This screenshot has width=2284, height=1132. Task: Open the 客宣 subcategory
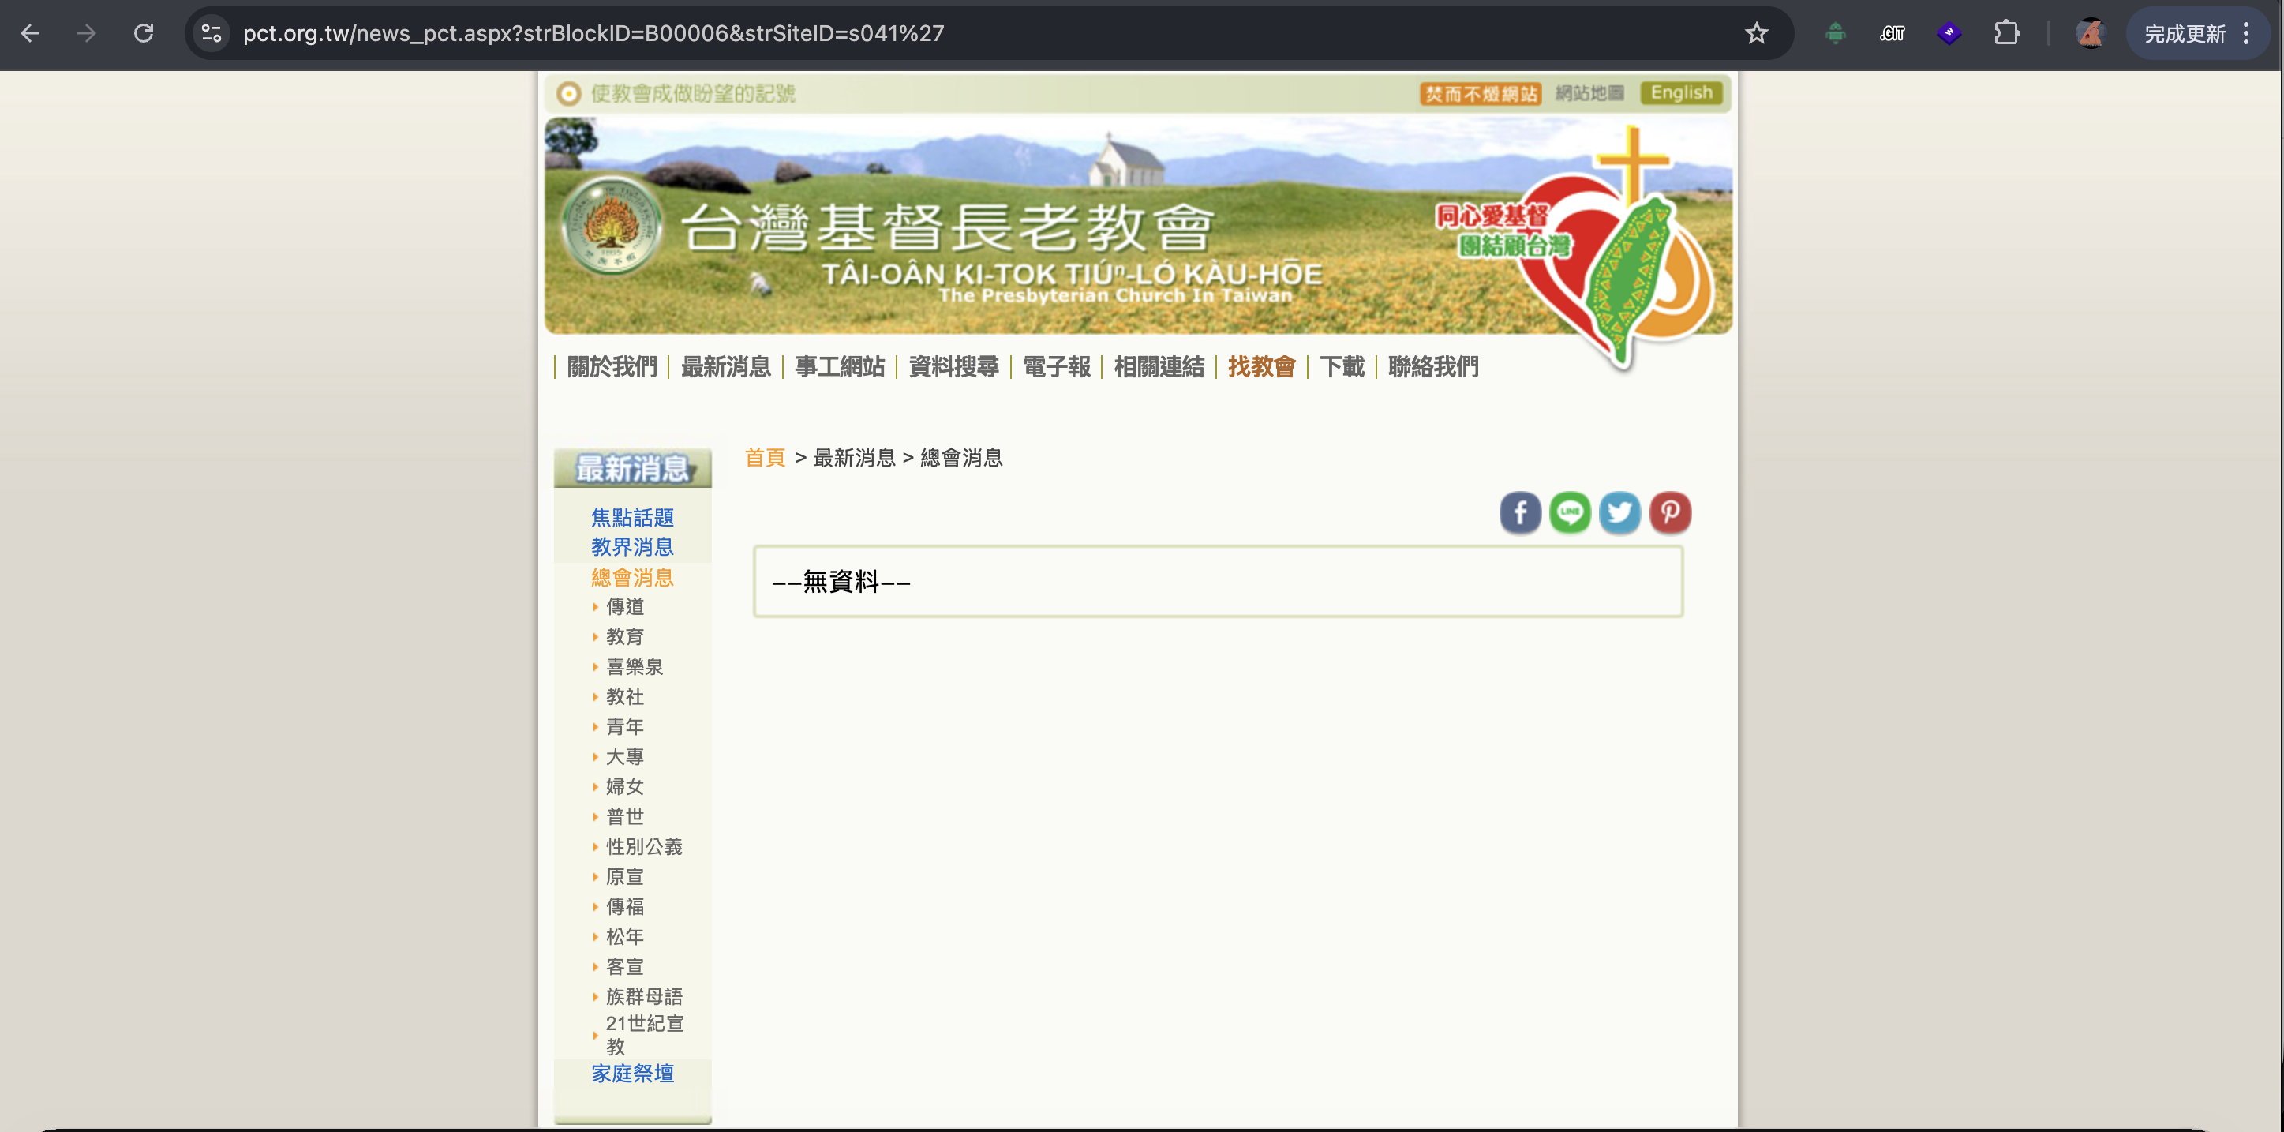point(625,967)
